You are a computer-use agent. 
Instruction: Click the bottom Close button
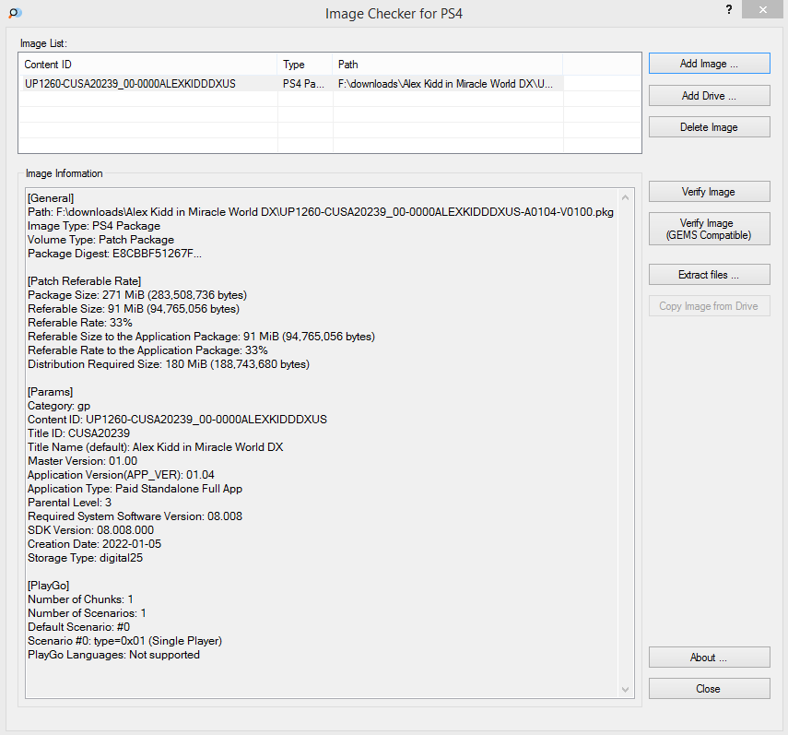click(709, 689)
